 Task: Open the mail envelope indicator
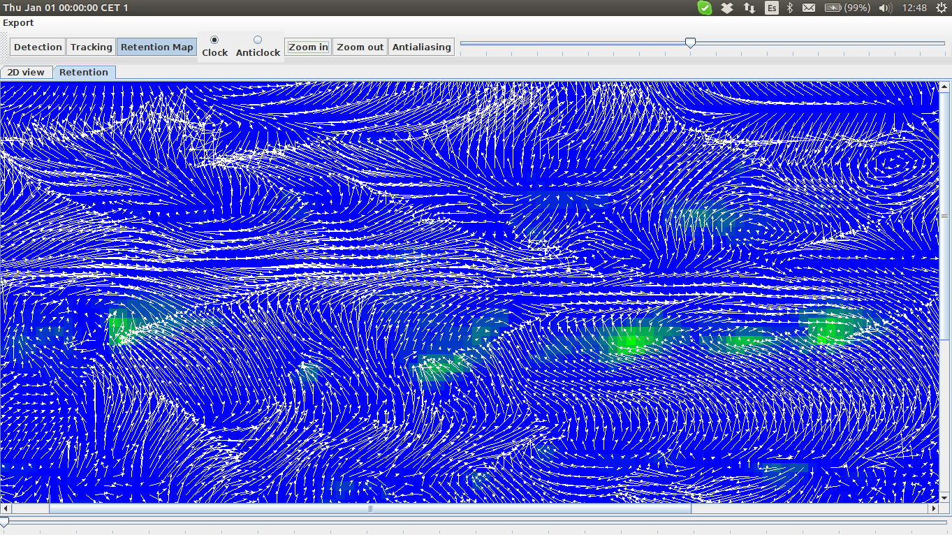click(808, 8)
